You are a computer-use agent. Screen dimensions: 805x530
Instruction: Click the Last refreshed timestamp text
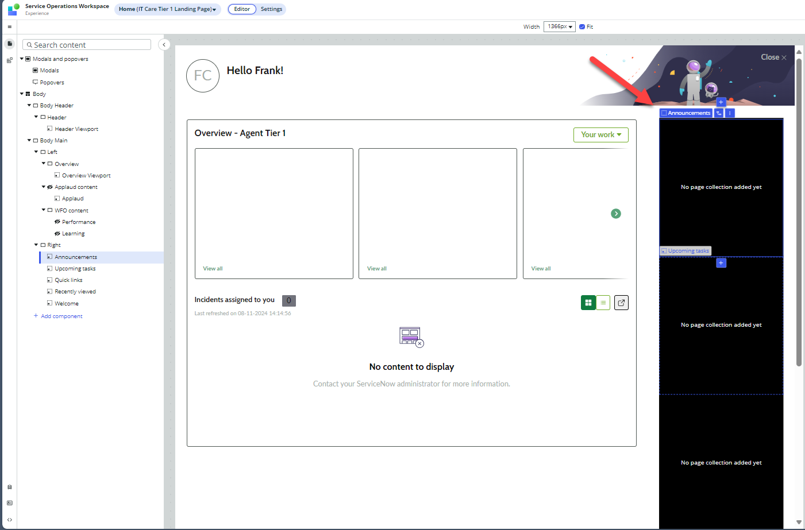pyautogui.click(x=242, y=314)
